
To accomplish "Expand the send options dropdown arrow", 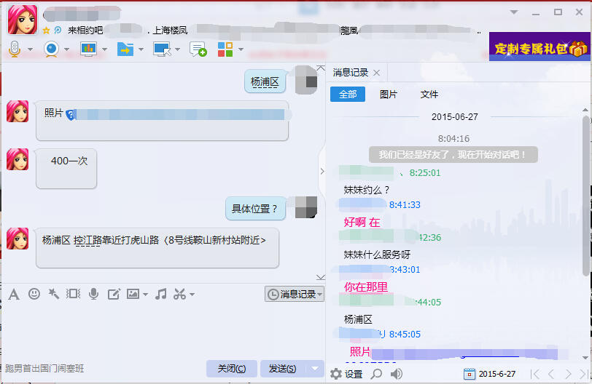I will coord(315,368).
